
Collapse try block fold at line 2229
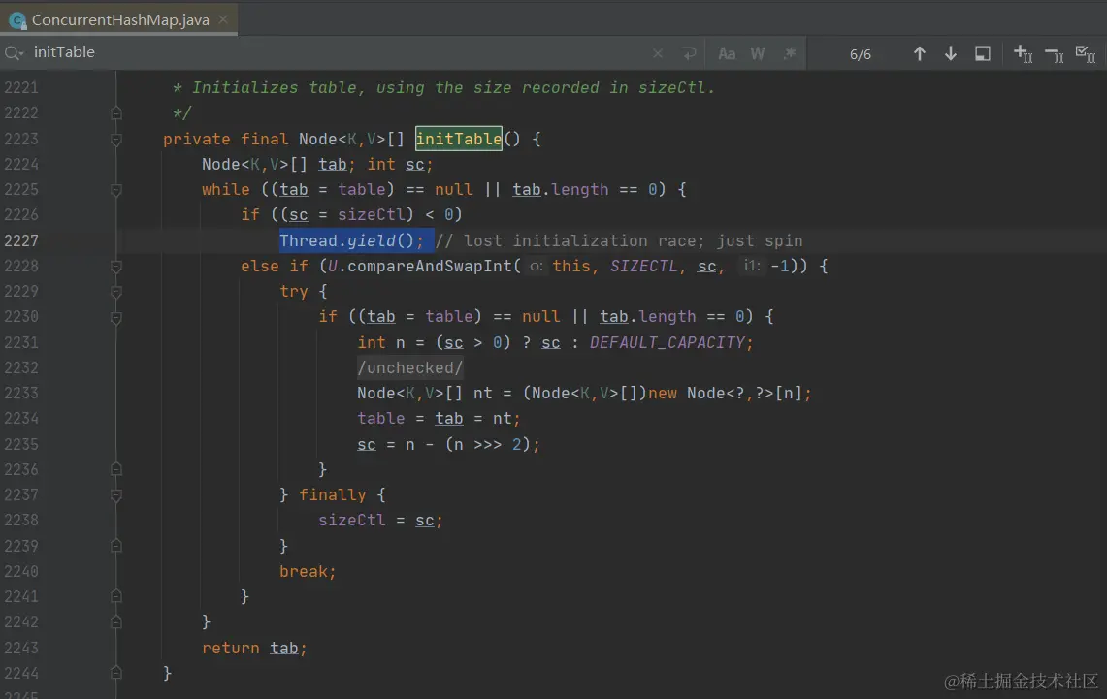tap(116, 291)
